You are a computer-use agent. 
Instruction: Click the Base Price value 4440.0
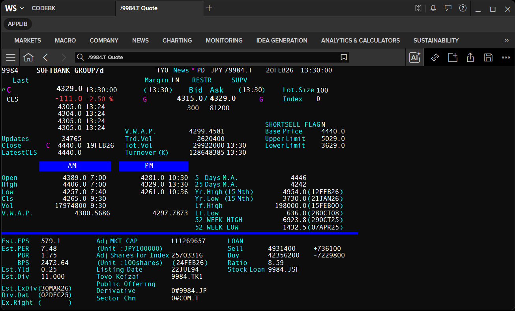[x=333, y=131]
